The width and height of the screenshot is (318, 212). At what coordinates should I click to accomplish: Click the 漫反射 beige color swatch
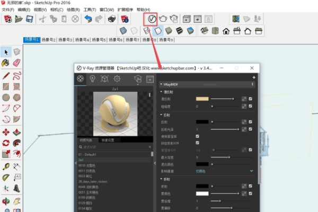[x=202, y=99]
